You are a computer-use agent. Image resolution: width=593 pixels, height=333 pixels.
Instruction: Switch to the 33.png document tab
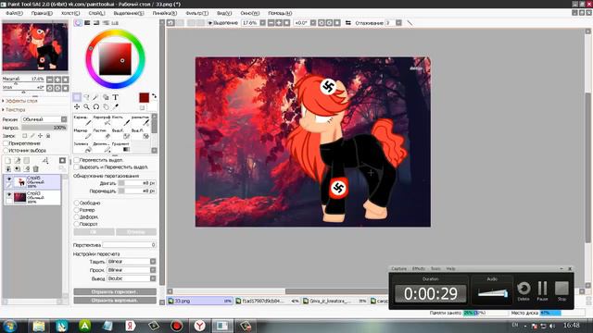coord(200,301)
